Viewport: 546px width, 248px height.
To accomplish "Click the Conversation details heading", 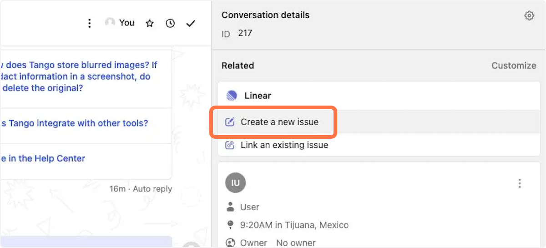I will pyautogui.click(x=265, y=15).
